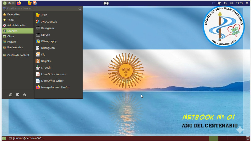Open the Administración category
This screenshot has height=141, width=251.
pyautogui.click(x=17, y=25)
